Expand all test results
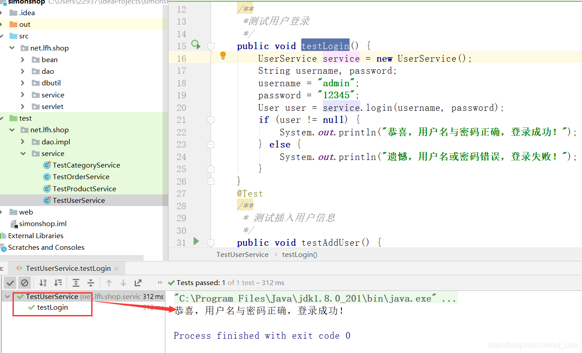 [76, 282]
